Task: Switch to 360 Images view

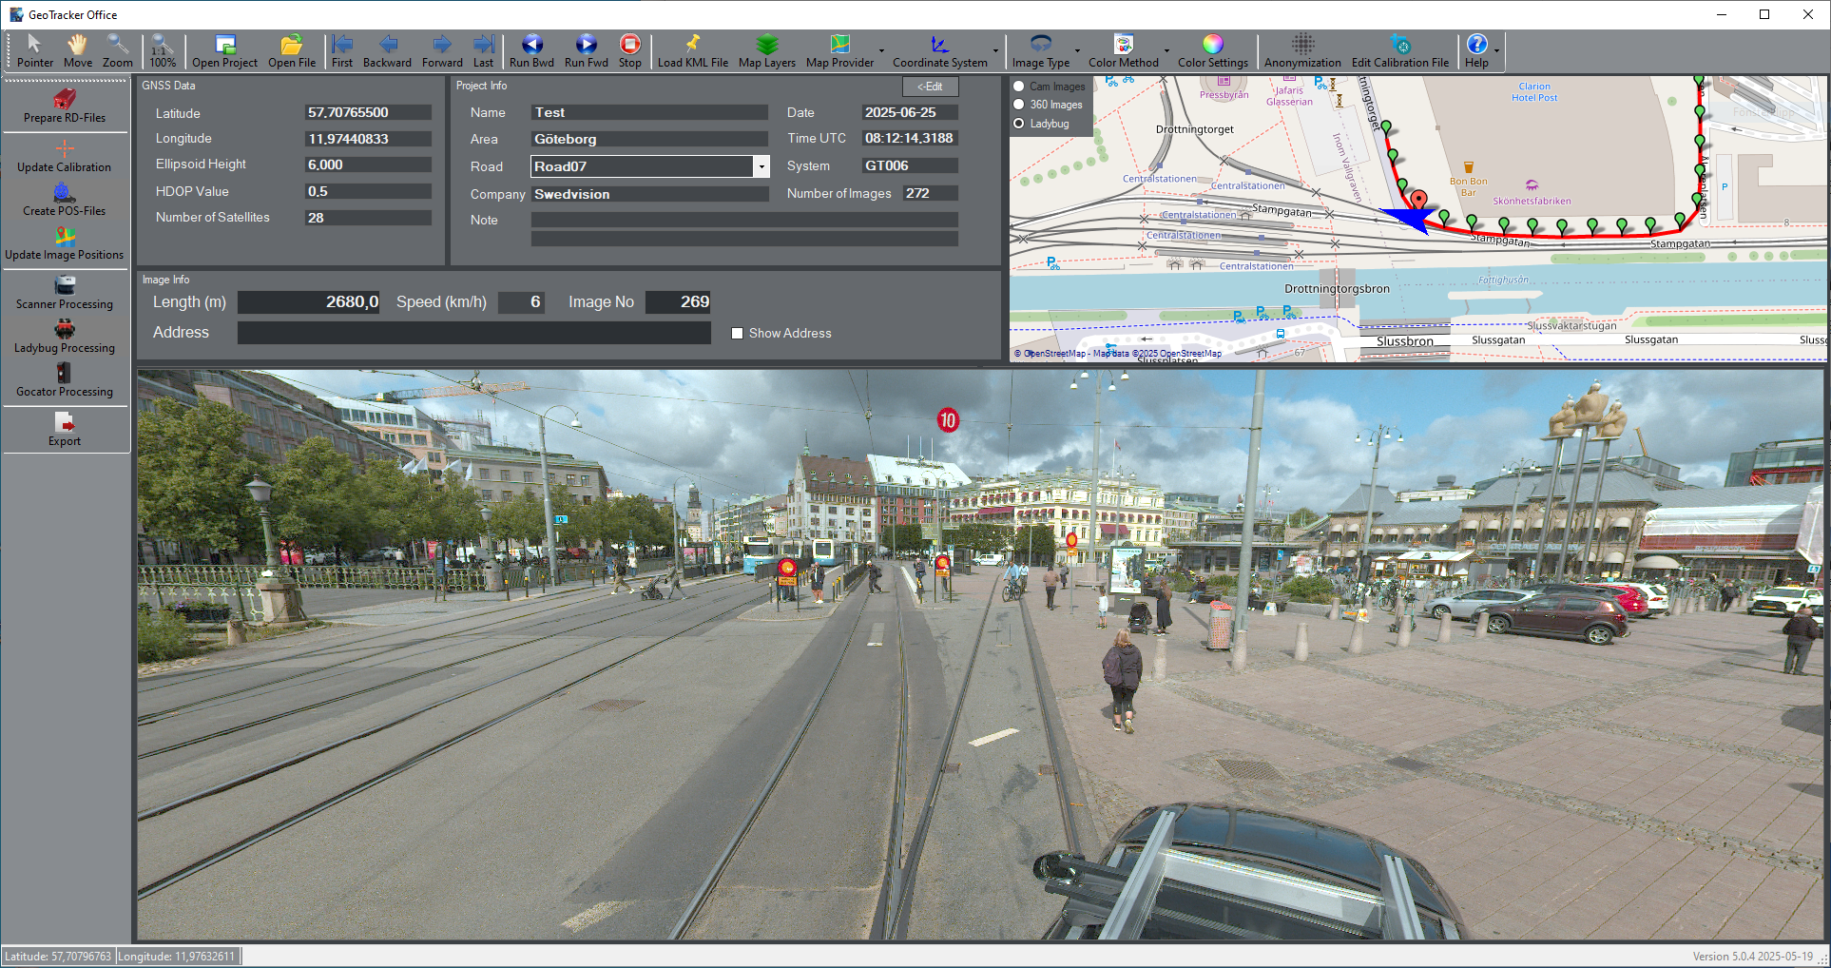Action: 1018,105
